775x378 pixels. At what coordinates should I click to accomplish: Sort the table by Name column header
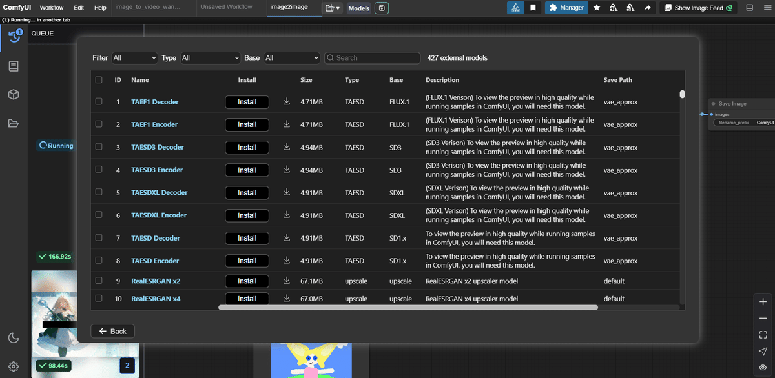coord(140,80)
